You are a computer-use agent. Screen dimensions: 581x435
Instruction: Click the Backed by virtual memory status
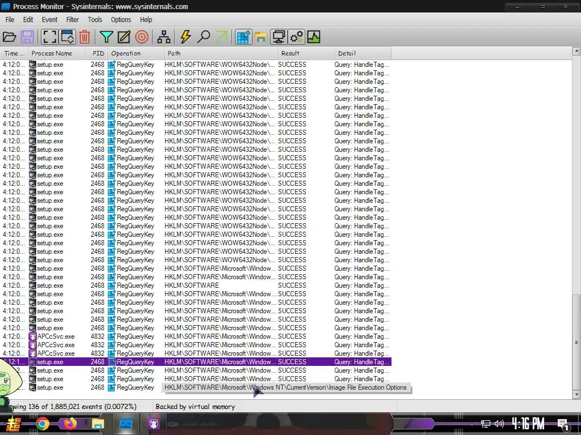coord(195,407)
